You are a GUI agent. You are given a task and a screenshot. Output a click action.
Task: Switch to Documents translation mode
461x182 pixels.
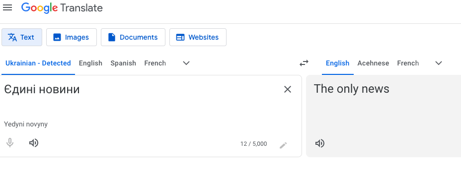pyautogui.click(x=133, y=37)
